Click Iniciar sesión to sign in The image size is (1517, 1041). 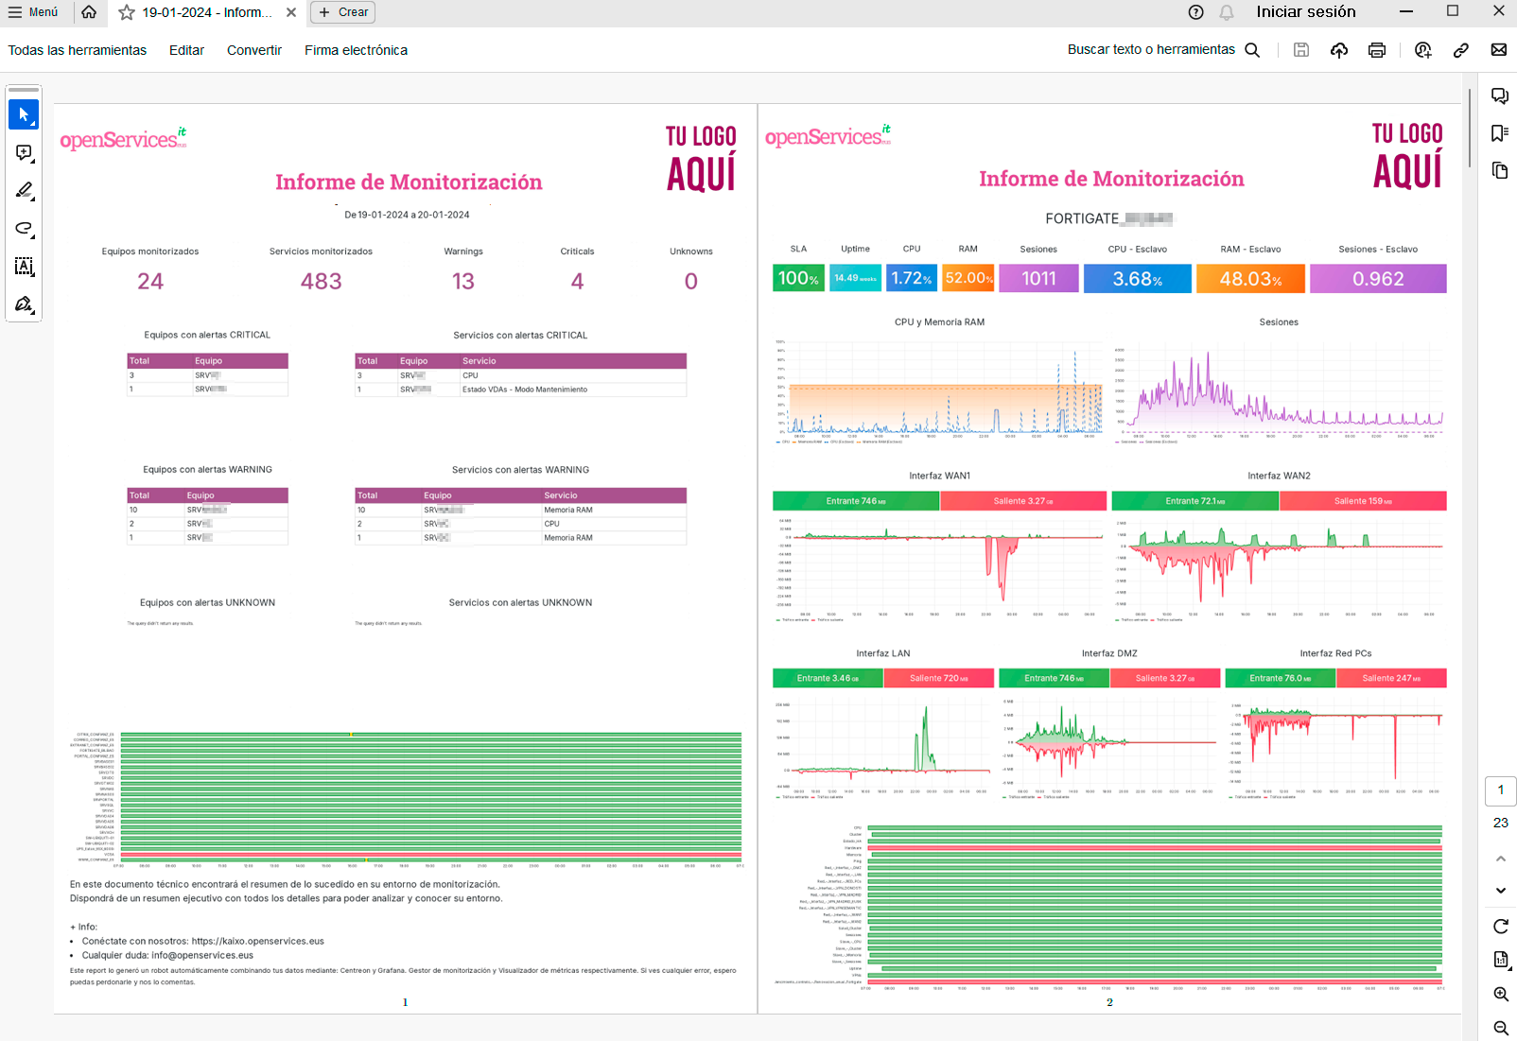pos(1305,12)
